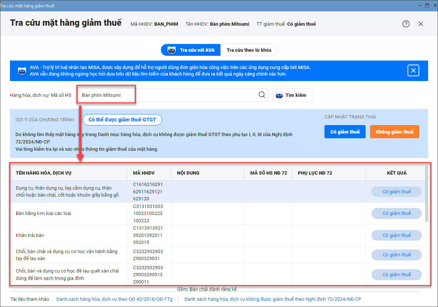Switch to Tra cứu với AVA tab
Viewport: 438px width, 307px height.
tap(191, 50)
